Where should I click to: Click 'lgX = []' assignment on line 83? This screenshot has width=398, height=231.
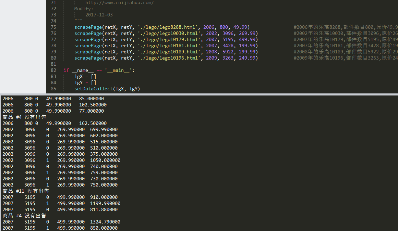pyautogui.click(x=85, y=77)
